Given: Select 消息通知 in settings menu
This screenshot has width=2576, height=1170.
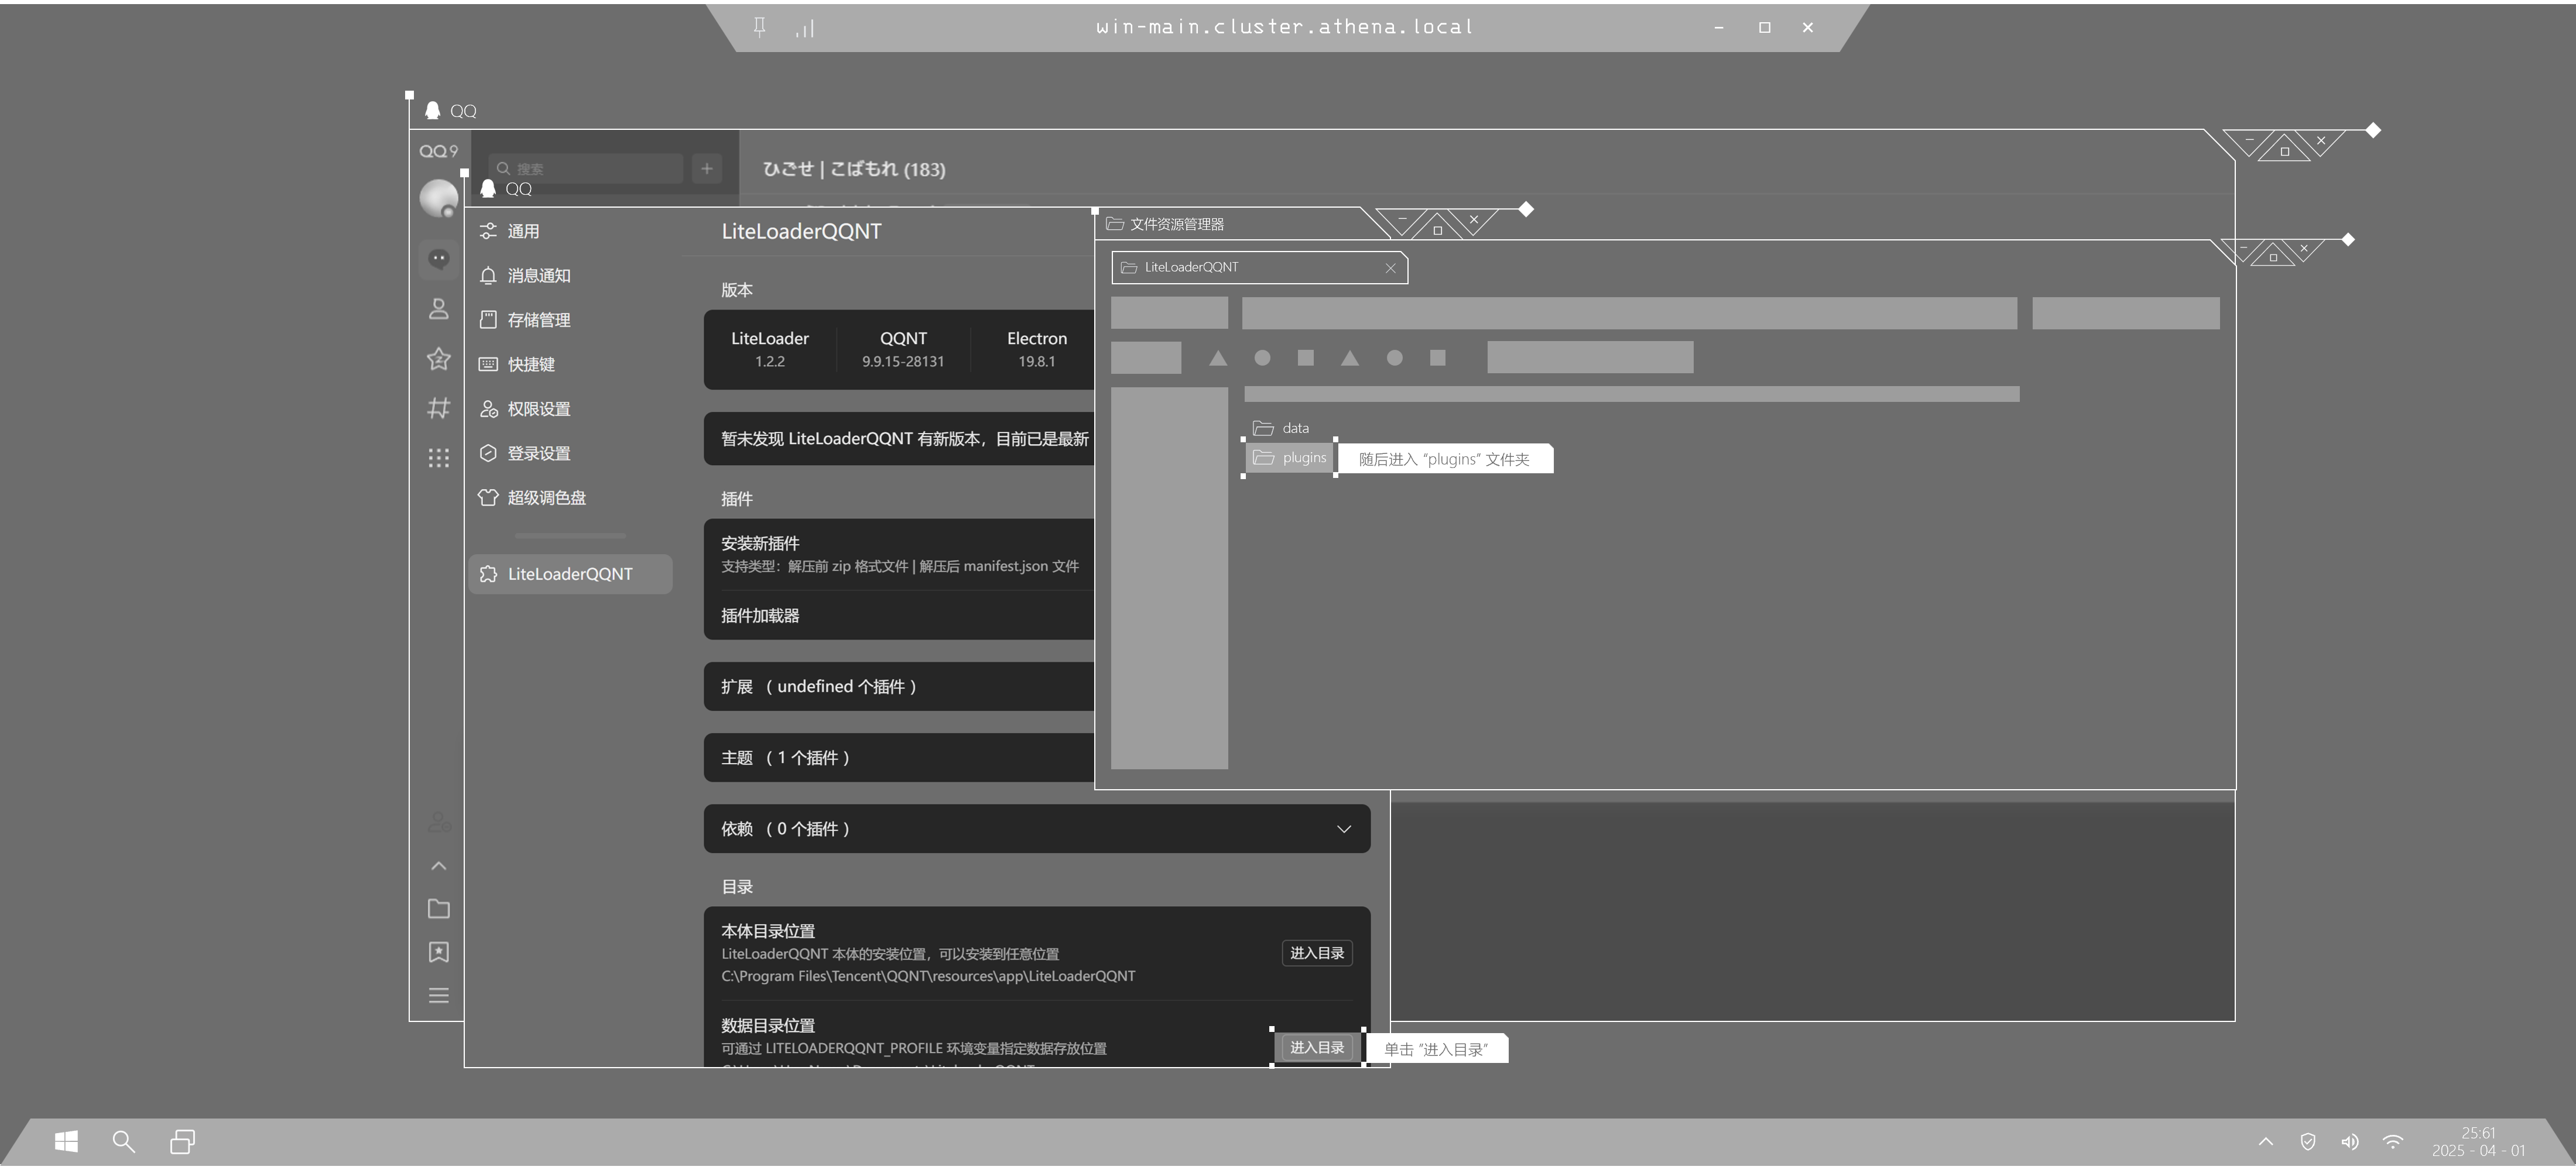Looking at the screenshot, I should pos(570,276).
